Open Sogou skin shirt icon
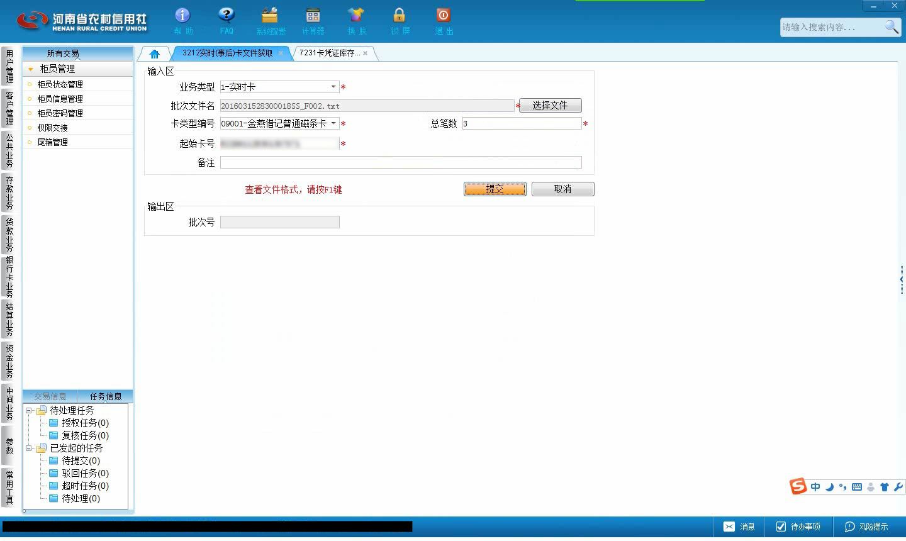 pos(884,487)
